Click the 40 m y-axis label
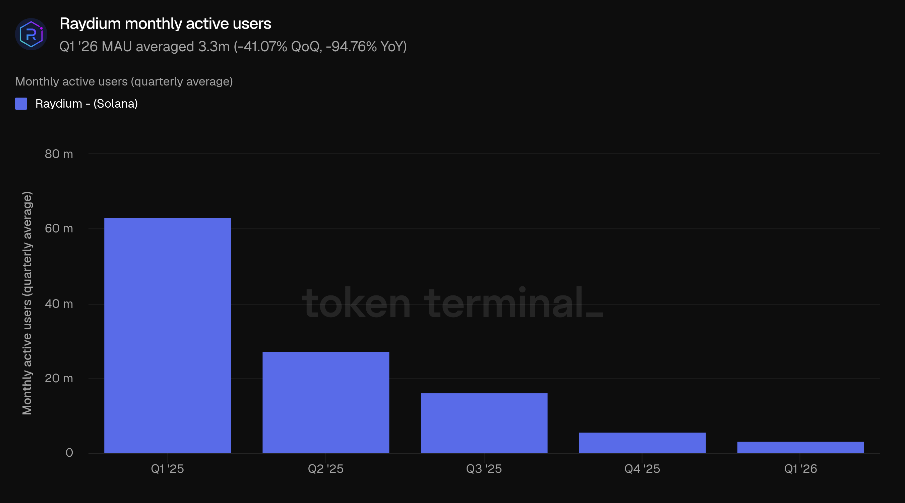905x503 pixels. tap(59, 304)
